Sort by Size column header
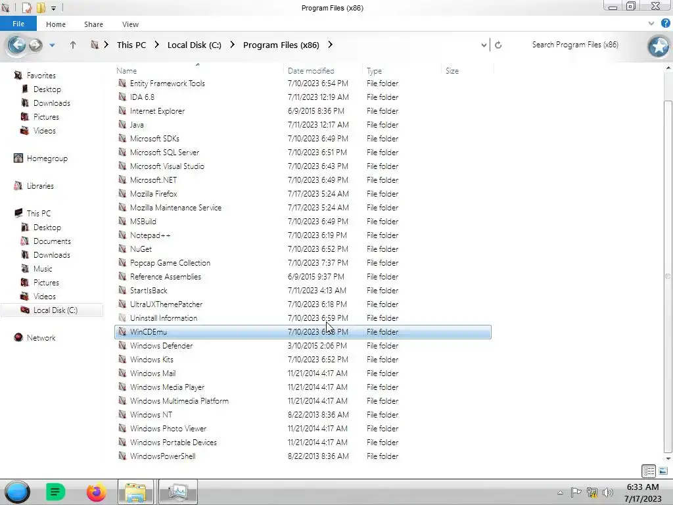 pos(467,70)
